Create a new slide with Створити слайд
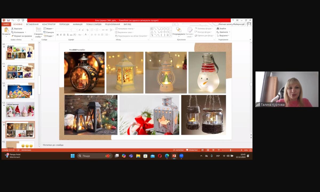 pos(38,33)
